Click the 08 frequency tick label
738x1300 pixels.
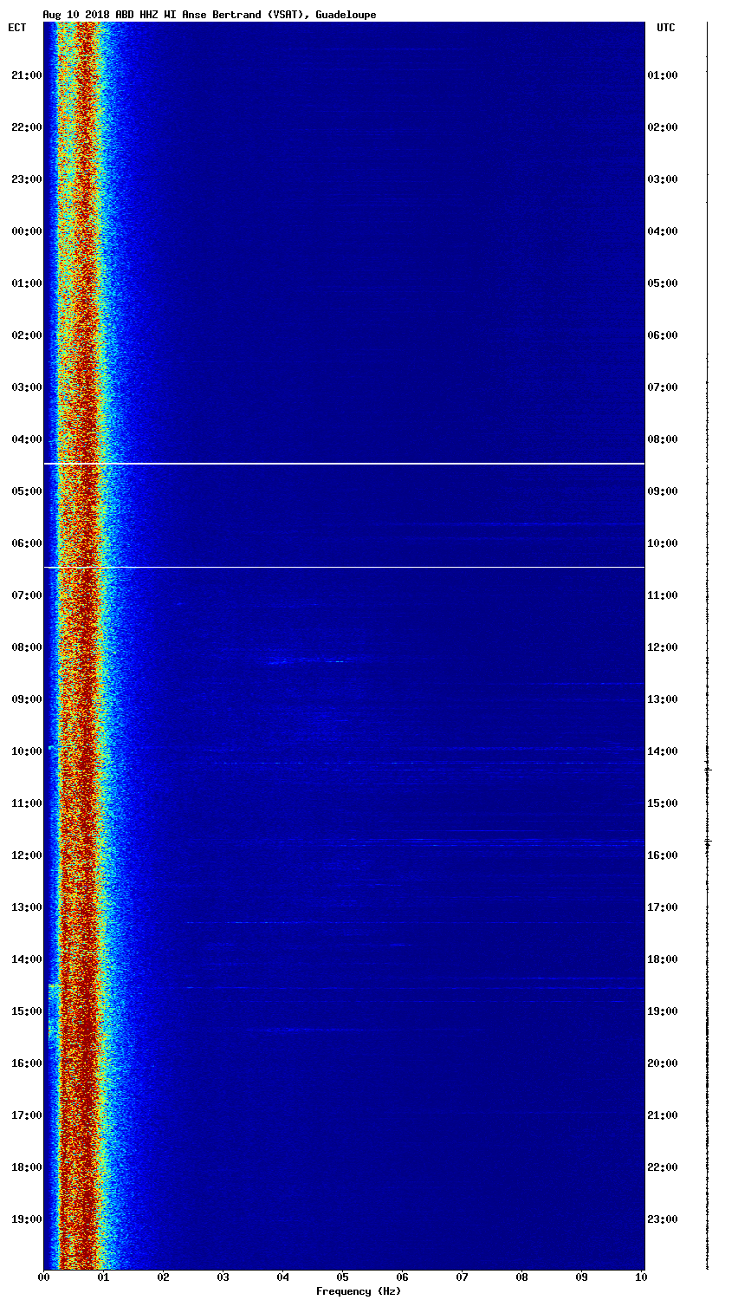[x=522, y=1277]
